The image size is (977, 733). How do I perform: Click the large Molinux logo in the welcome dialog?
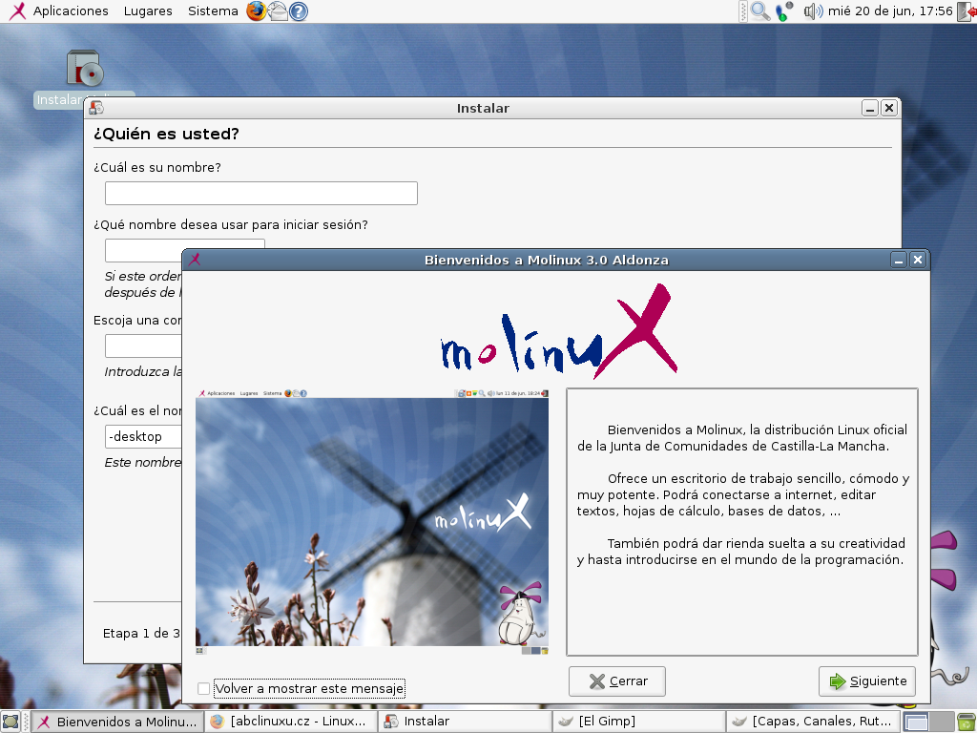tap(559, 331)
